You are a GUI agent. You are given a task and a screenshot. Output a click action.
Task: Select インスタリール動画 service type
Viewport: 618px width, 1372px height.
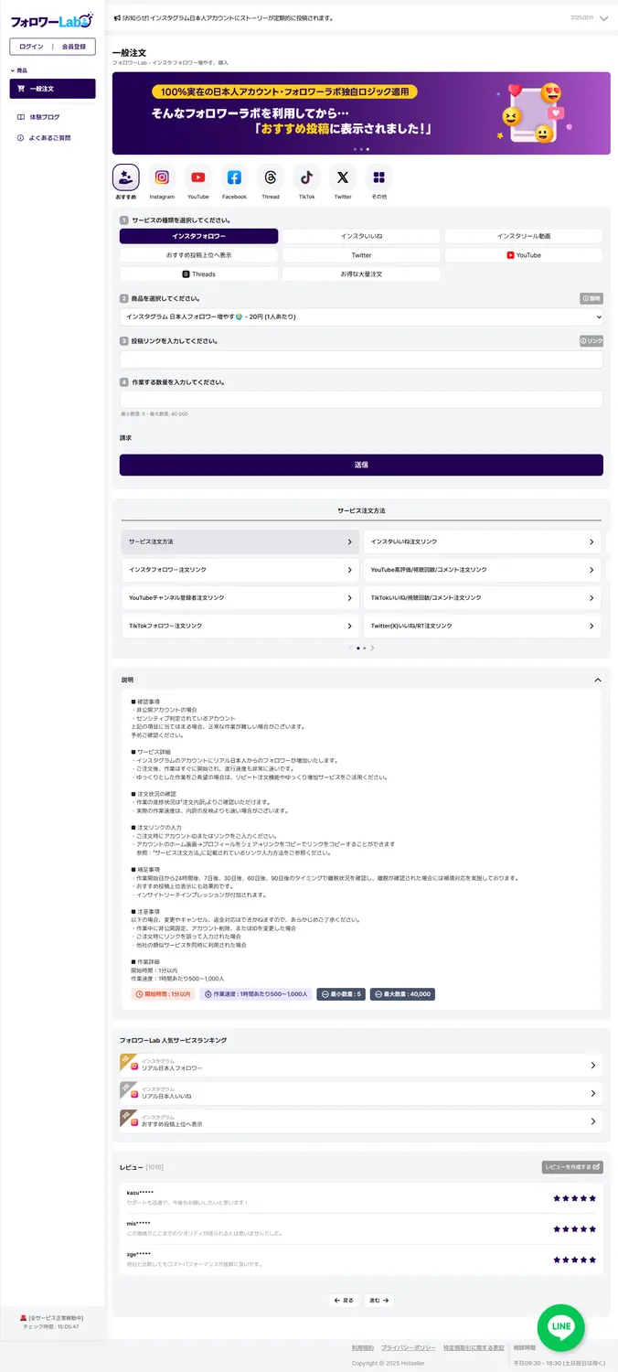tap(524, 236)
